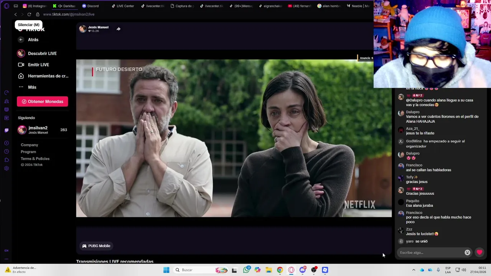Open the Extensions cube icon in sidebar
The width and height of the screenshot is (491, 276).
[x=7, y=160]
